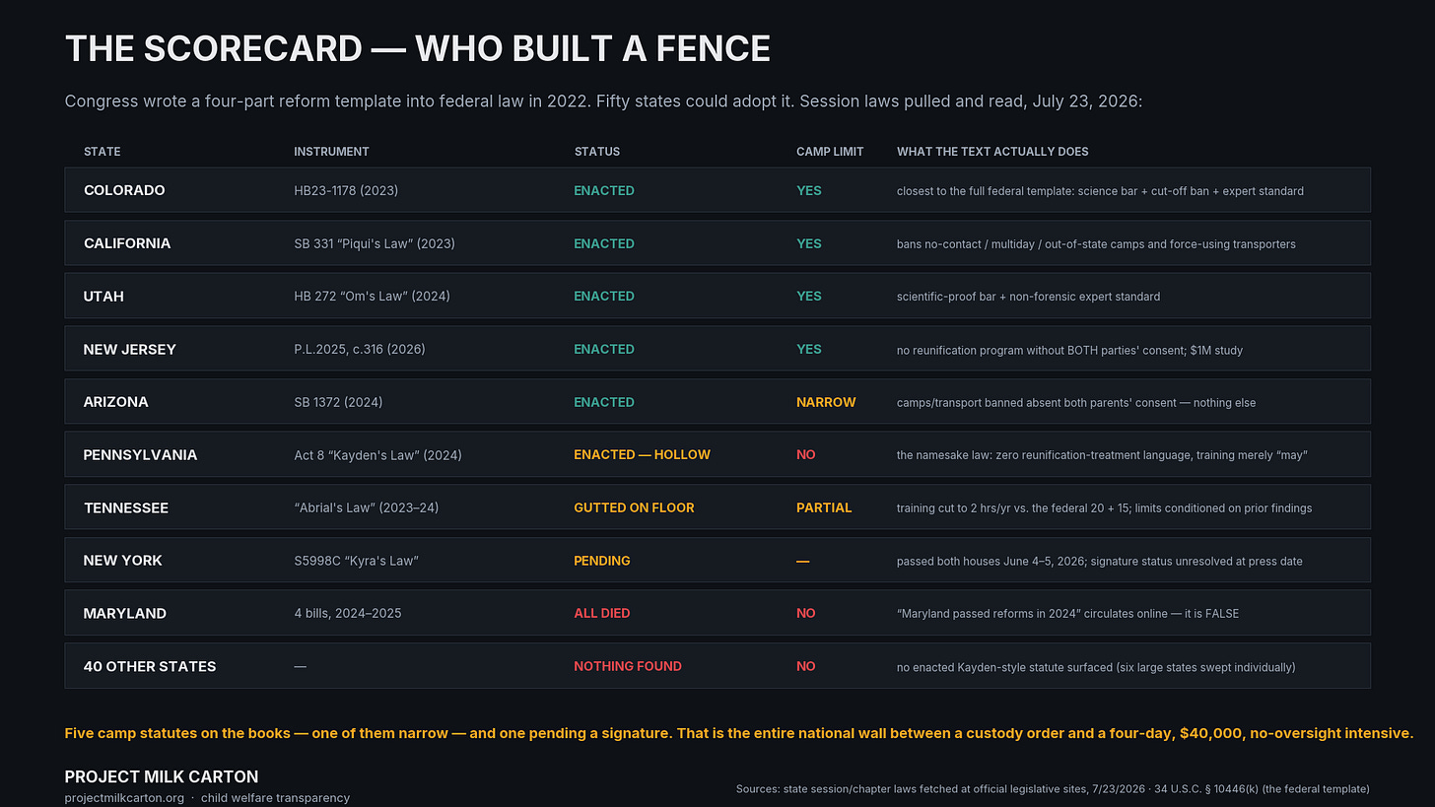Select Utah's HB 272 Om's Law instrument
1435x807 pixels.
372,296
